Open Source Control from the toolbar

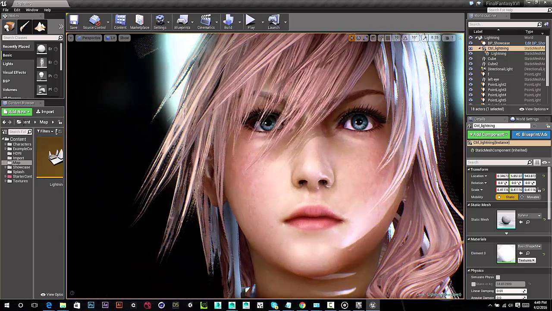point(94,22)
